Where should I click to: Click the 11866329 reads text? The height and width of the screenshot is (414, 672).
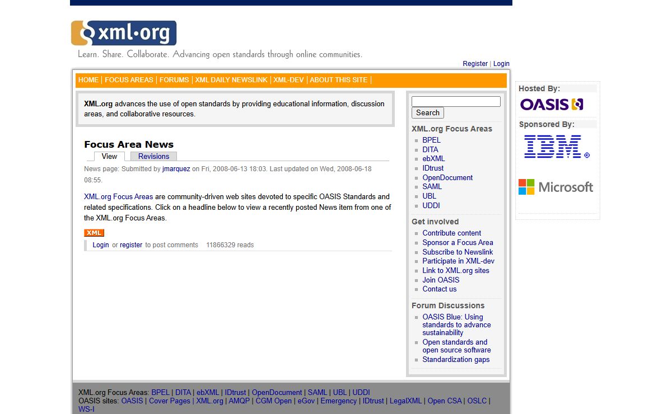point(230,245)
